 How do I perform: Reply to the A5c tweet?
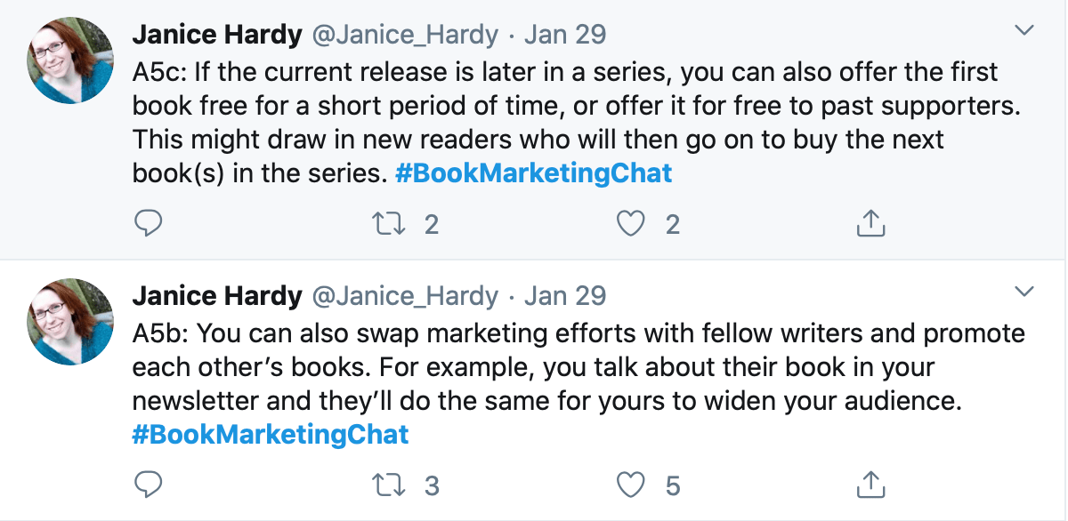click(x=148, y=224)
